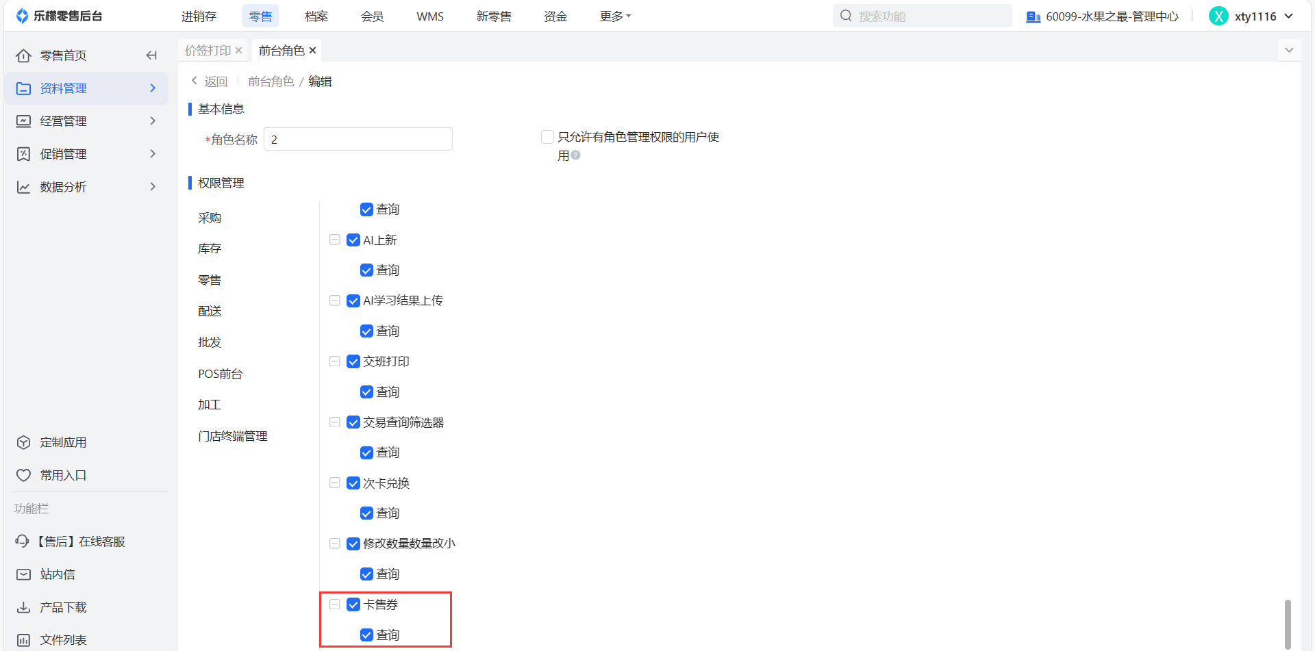Open the 资金 top menu
Image resolution: width=1315 pixels, height=651 pixels.
click(x=555, y=16)
